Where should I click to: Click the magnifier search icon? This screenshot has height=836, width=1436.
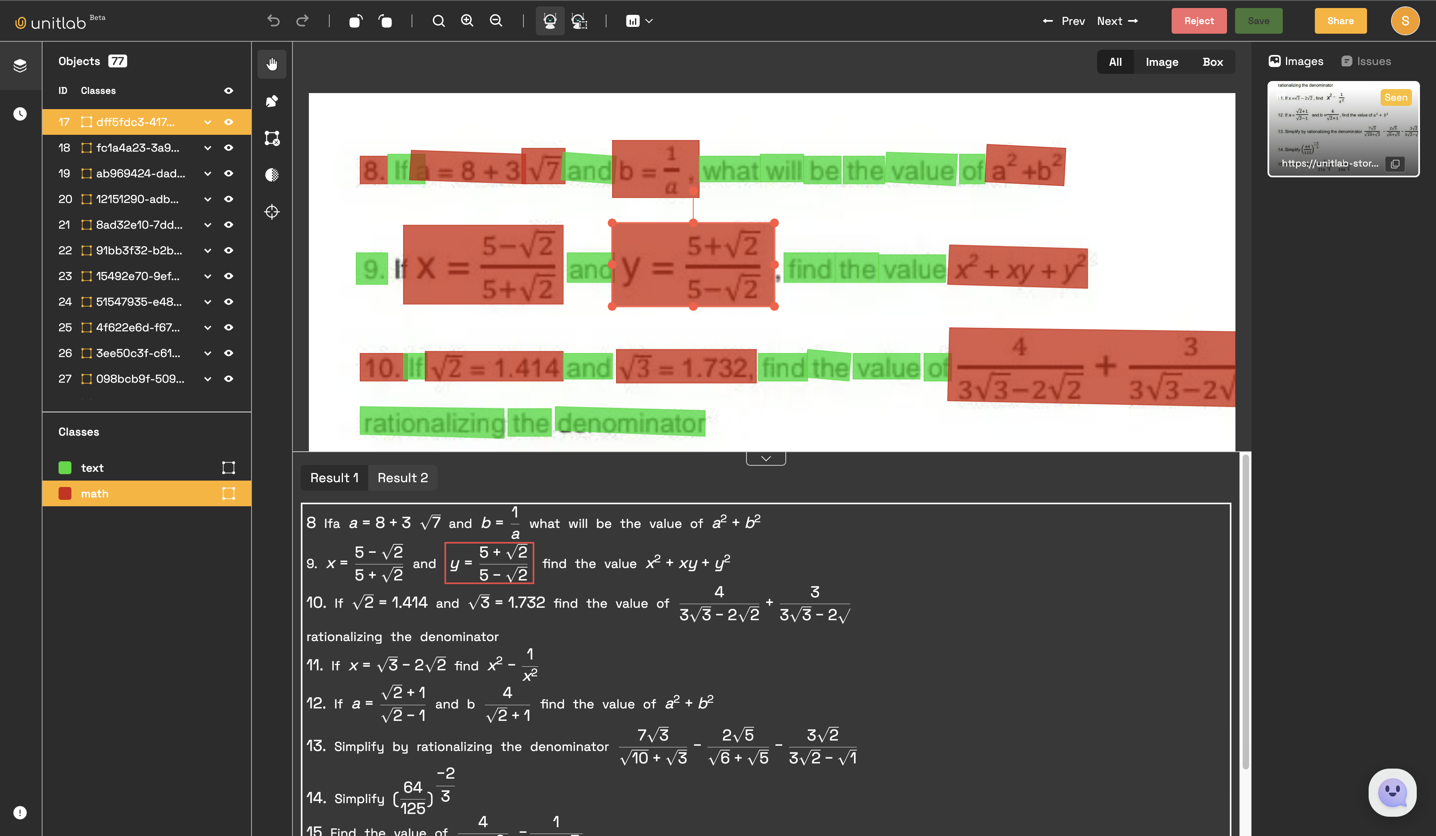[x=438, y=21]
